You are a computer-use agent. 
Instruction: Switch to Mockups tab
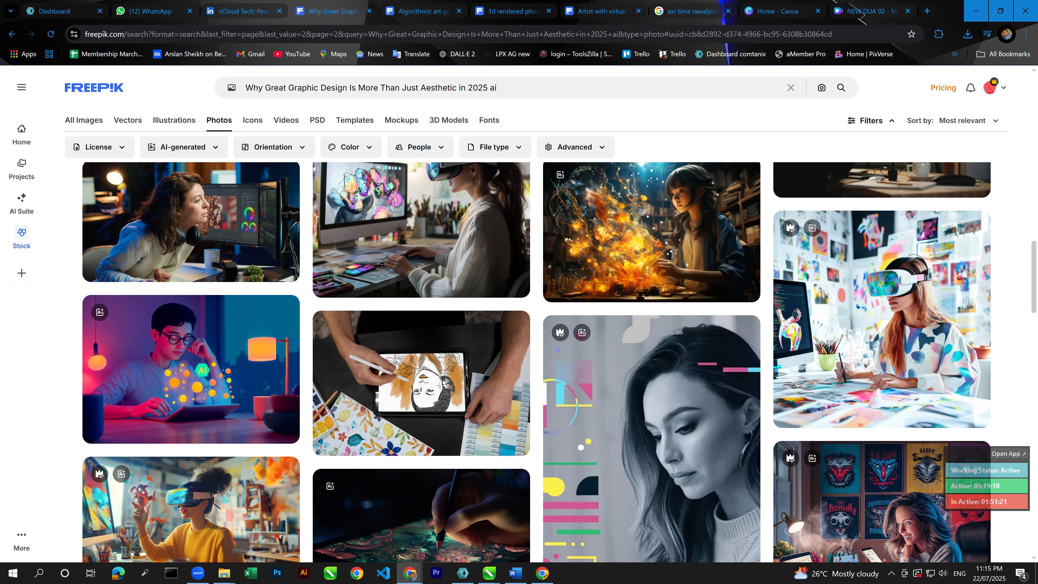(401, 120)
